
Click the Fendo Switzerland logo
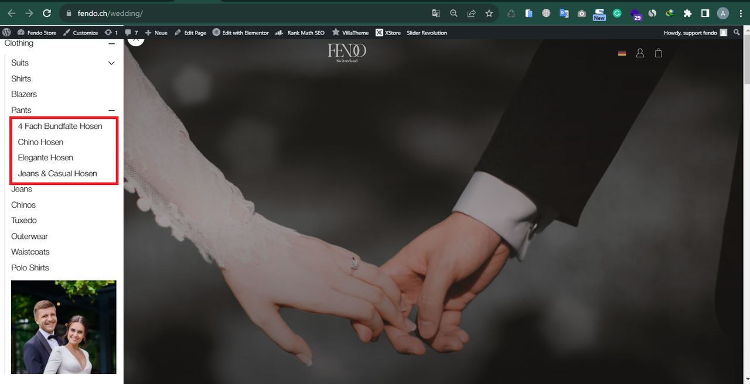(347, 53)
